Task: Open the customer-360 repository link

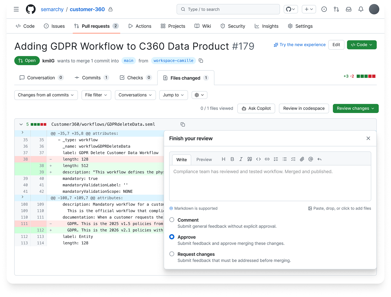Action: [x=87, y=9]
